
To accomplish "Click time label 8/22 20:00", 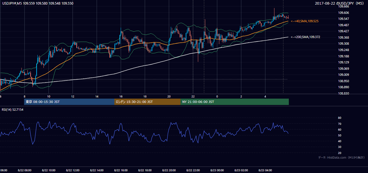I will click(169, 170).
